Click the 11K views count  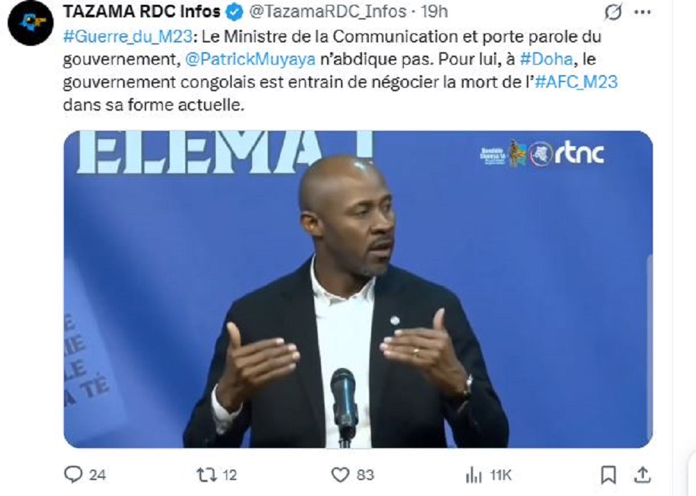[500, 476]
